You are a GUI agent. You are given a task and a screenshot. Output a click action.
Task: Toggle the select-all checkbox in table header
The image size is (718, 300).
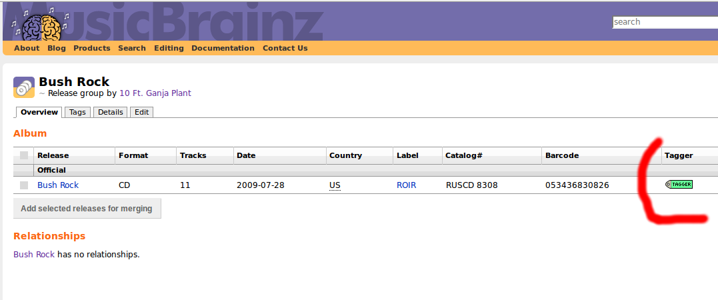[x=24, y=155]
